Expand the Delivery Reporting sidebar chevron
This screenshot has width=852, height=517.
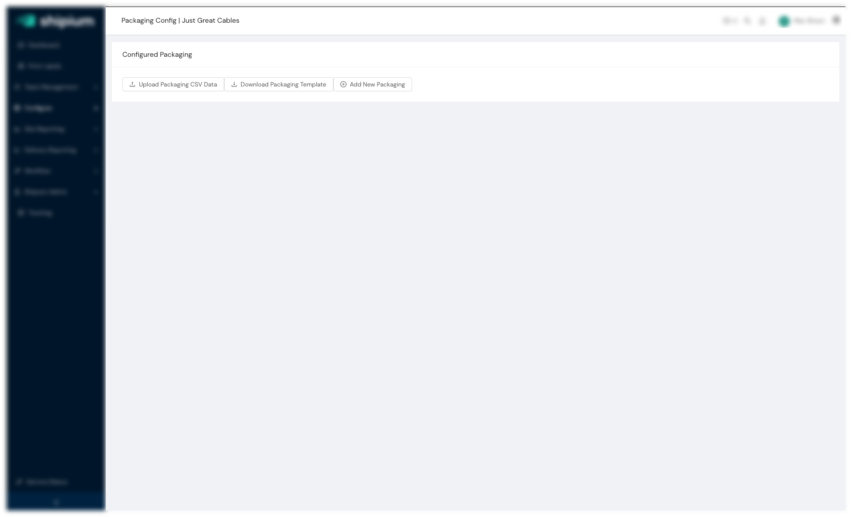(x=96, y=150)
